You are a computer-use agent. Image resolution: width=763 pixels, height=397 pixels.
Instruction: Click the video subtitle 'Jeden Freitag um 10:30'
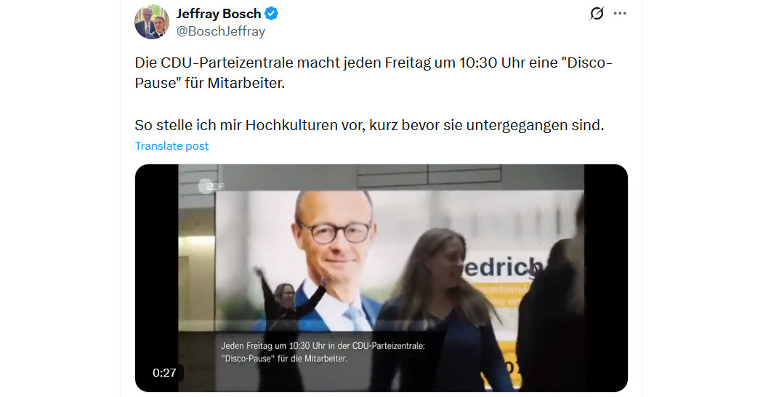(323, 352)
